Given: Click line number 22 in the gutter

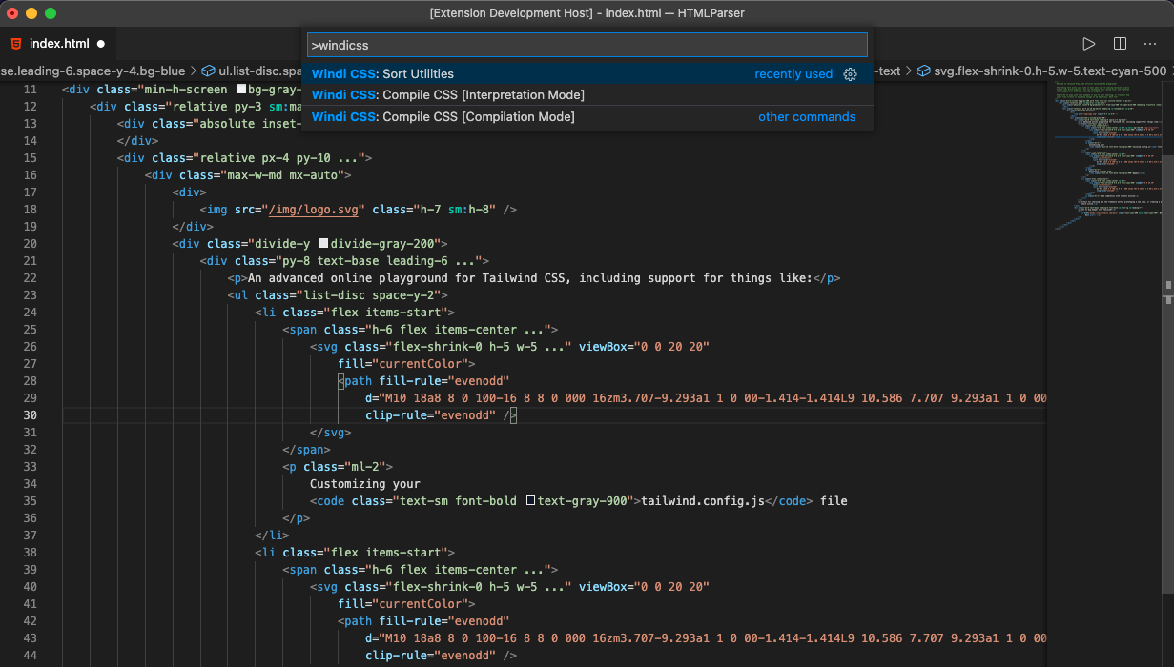Looking at the screenshot, I should tap(30, 278).
